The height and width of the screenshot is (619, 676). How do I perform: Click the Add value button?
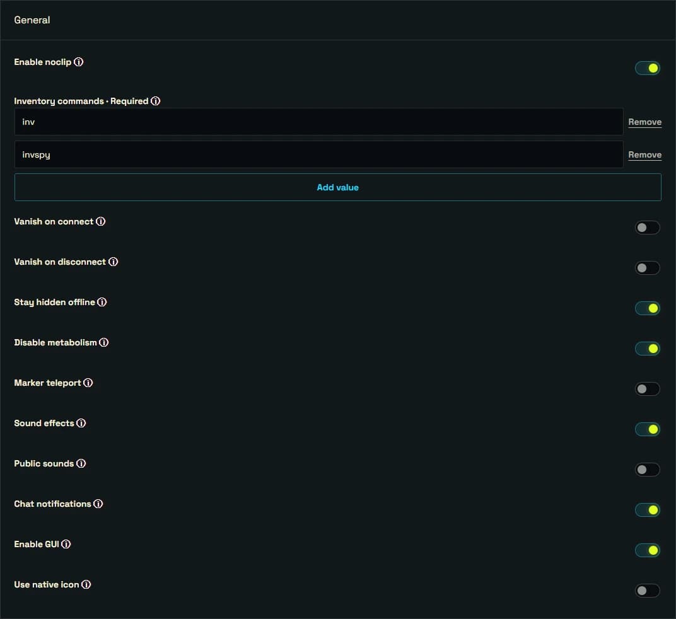pos(337,187)
